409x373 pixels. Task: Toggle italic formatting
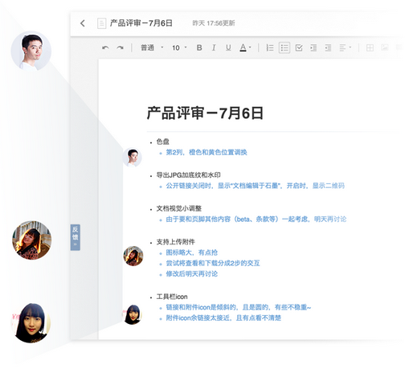point(214,47)
